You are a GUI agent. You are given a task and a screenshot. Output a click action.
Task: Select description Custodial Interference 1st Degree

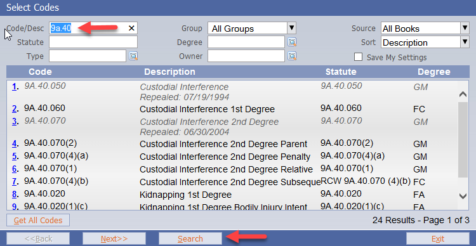point(207,109)
